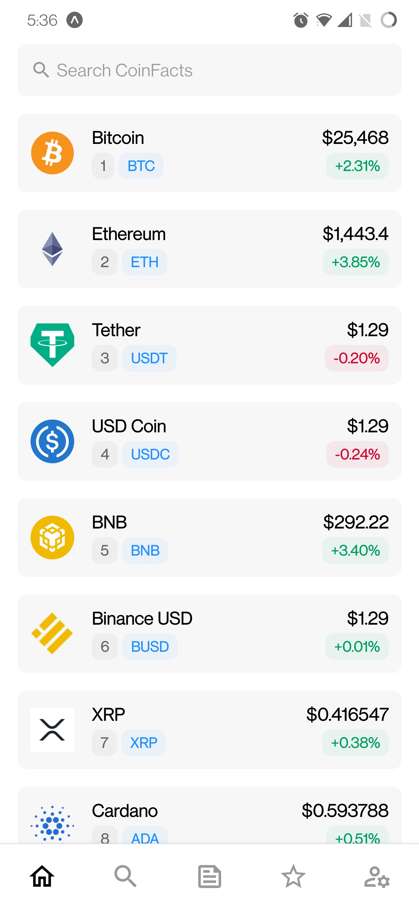Tap the Ethereum diamond logo

(52, 249)
